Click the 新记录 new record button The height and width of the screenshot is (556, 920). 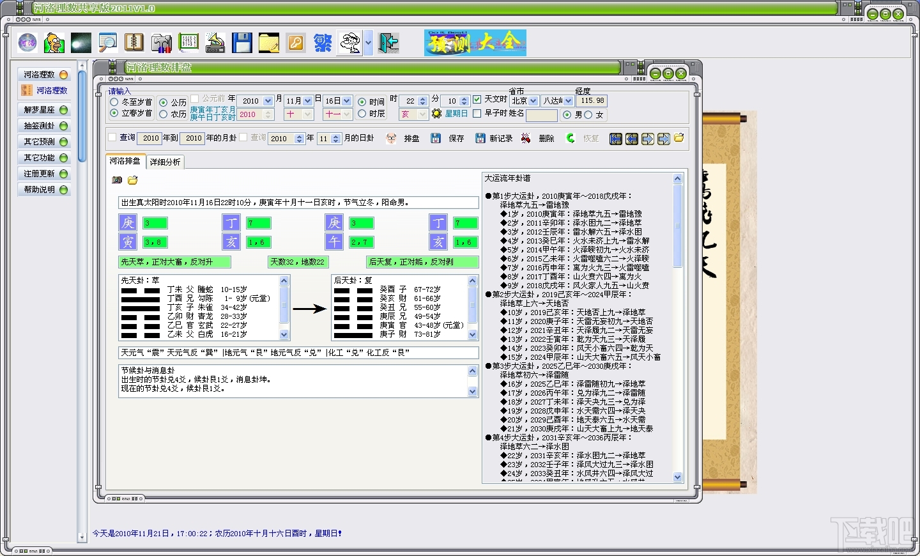(494, 138)
